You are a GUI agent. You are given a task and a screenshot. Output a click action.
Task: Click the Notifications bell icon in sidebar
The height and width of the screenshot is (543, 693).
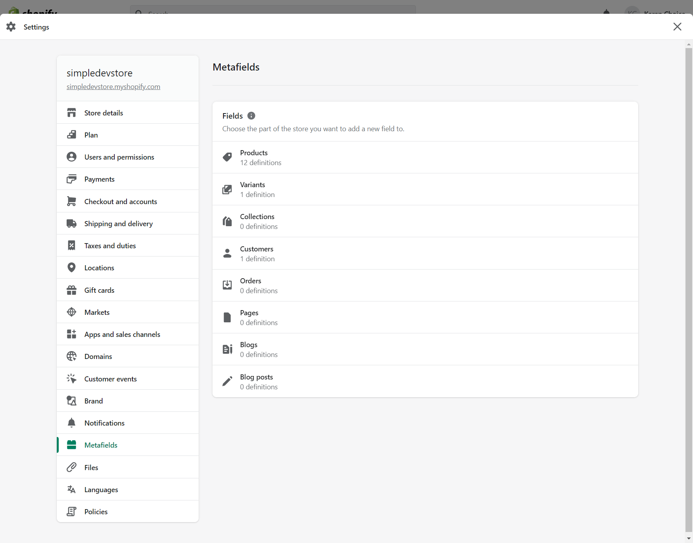pos(71,423)
